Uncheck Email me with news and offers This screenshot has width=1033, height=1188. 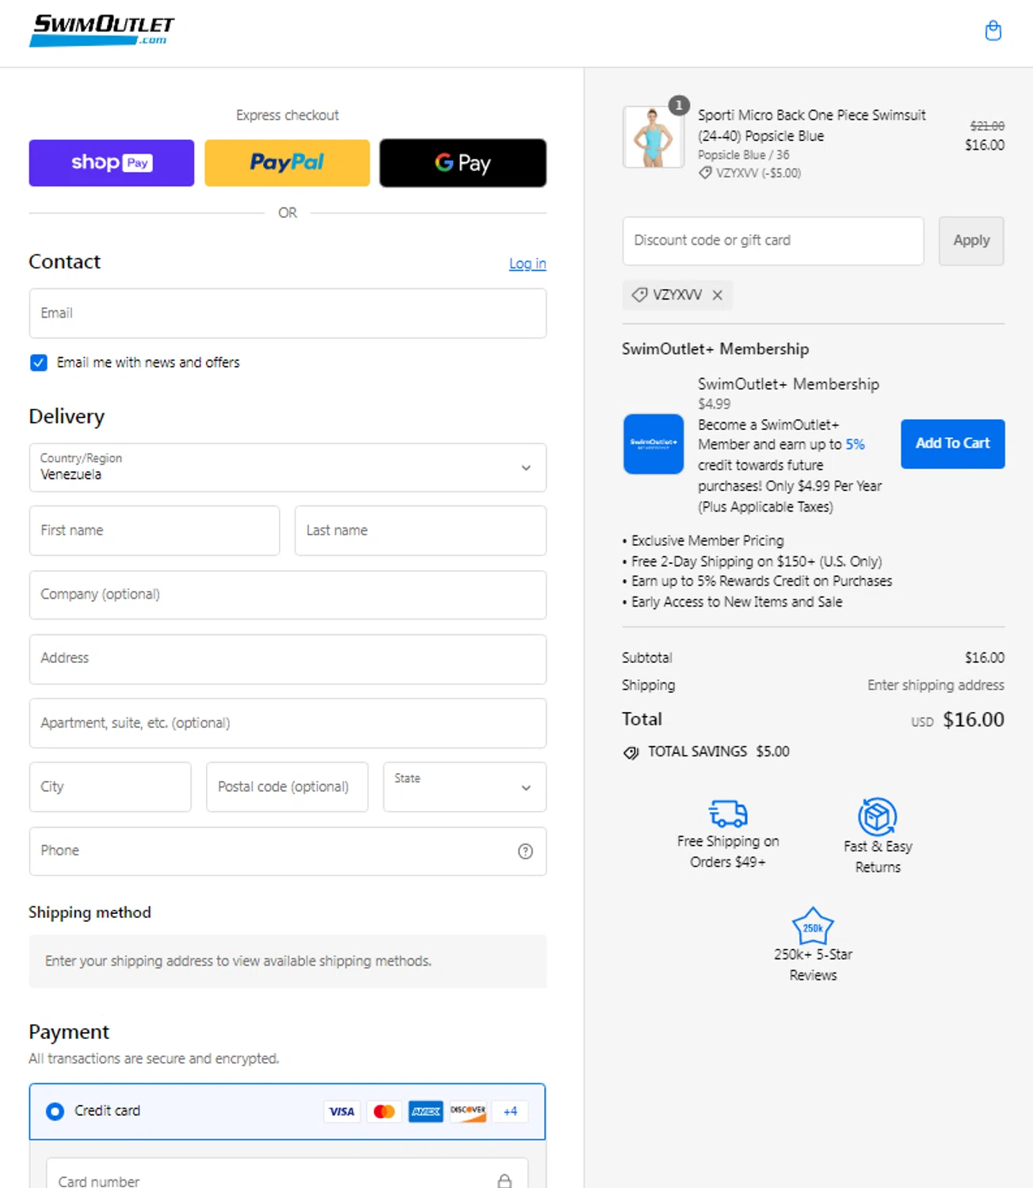coord(39,363)
